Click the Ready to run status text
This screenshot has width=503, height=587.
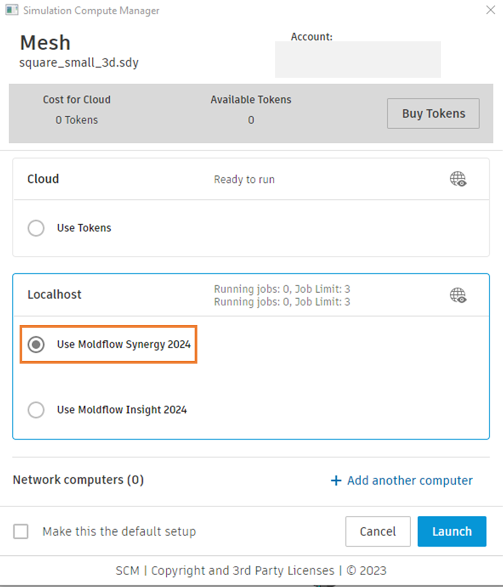click(244, 179)
